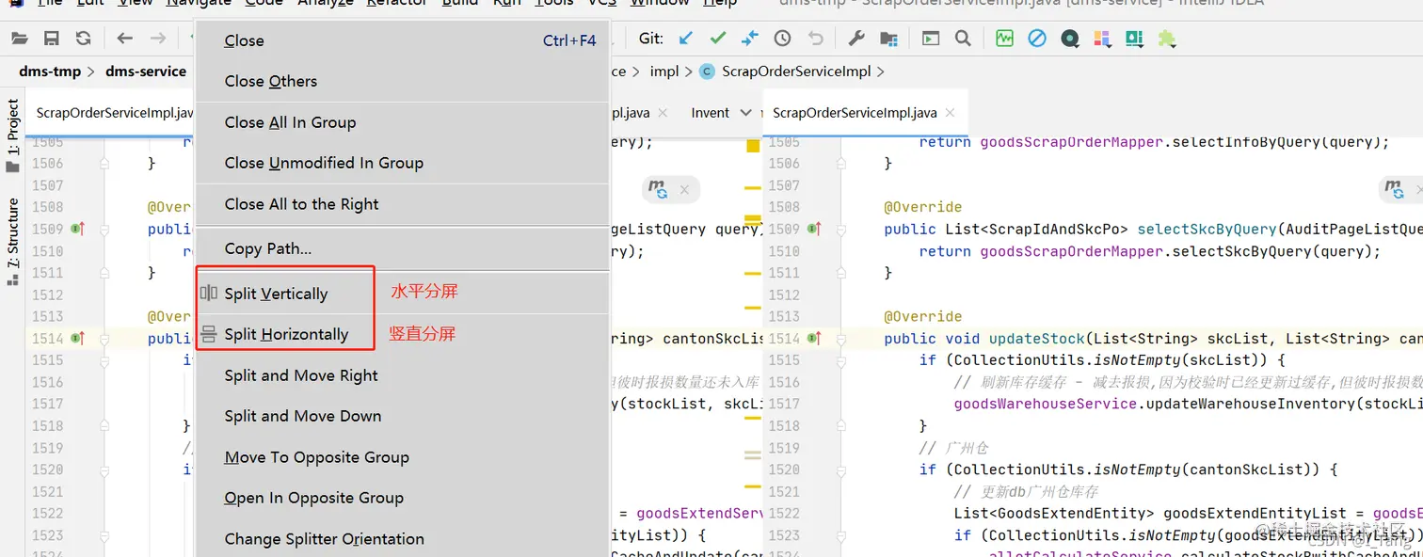Choose Split Horizontally from the menu
Screen dimensions: 1423x557
click(x=402, y=334)
